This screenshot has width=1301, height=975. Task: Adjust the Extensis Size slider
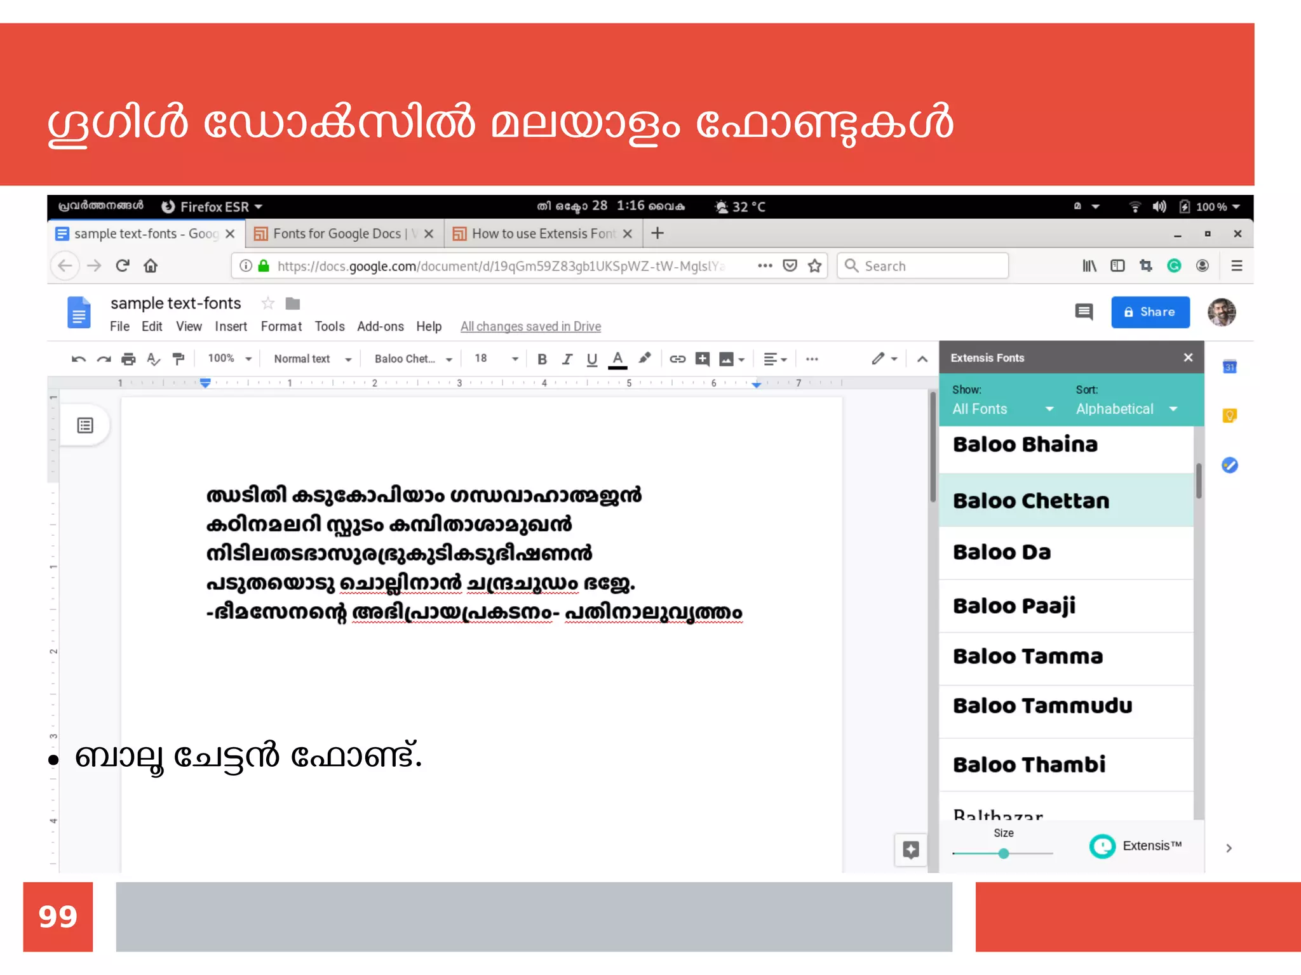1003,854
